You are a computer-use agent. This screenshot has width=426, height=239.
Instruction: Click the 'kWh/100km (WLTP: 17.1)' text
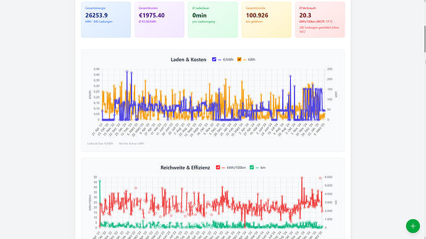(x=315, y=22)
